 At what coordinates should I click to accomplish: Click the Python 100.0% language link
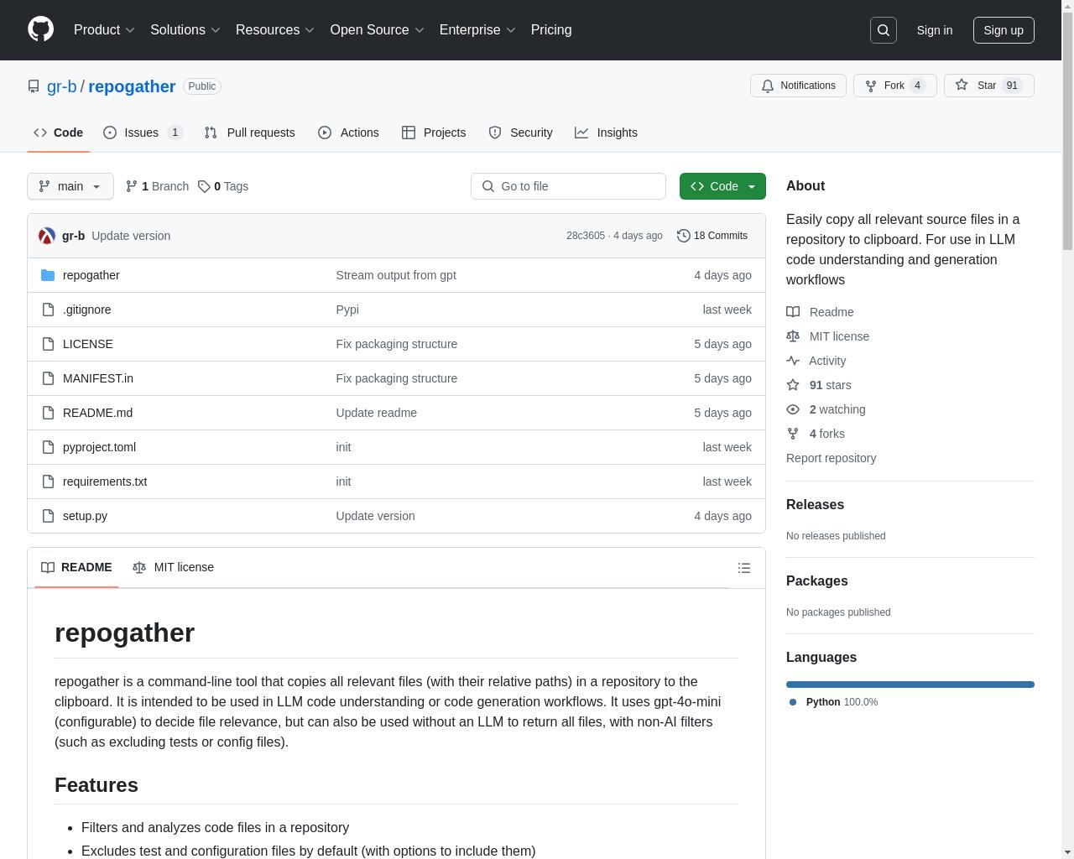tap(834, 702)
